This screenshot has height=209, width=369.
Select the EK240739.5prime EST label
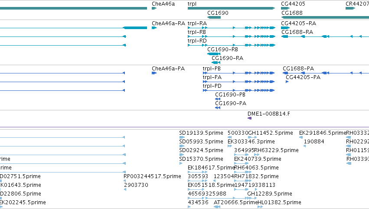pos(258,159)
